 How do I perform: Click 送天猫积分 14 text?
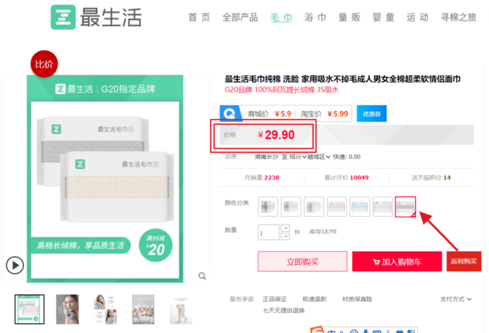point(431,178)
